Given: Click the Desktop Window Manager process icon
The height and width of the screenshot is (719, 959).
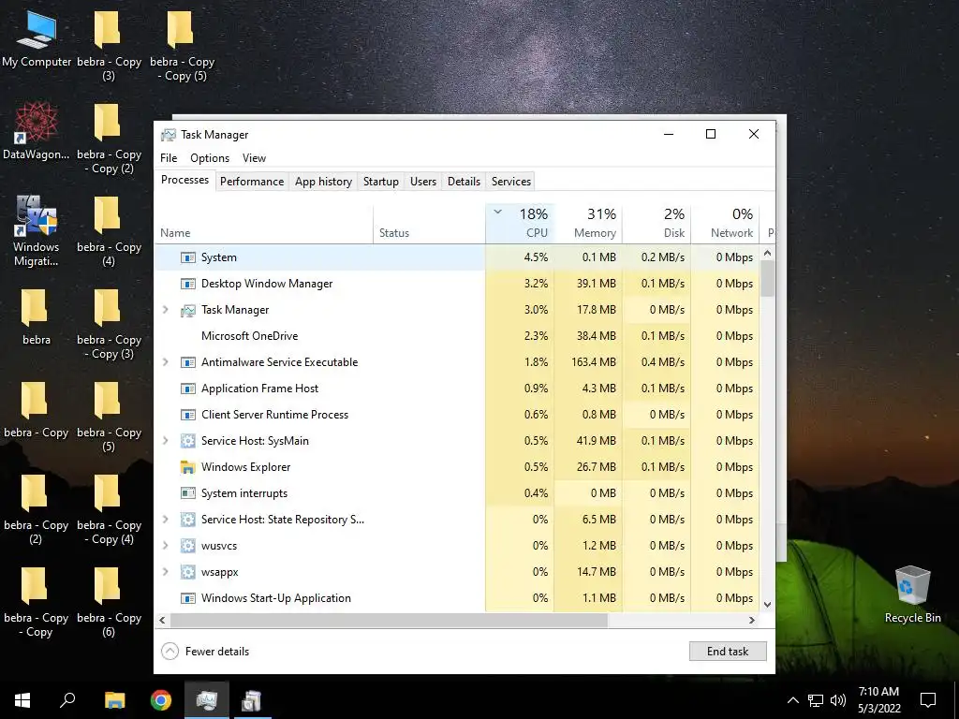Looking at the screenshot, I should (x=187, y=284).
